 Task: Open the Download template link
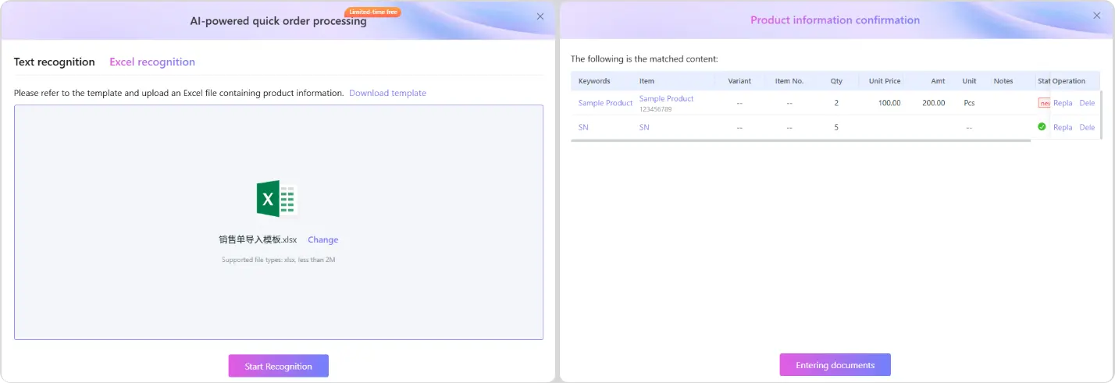coord(387,93)
